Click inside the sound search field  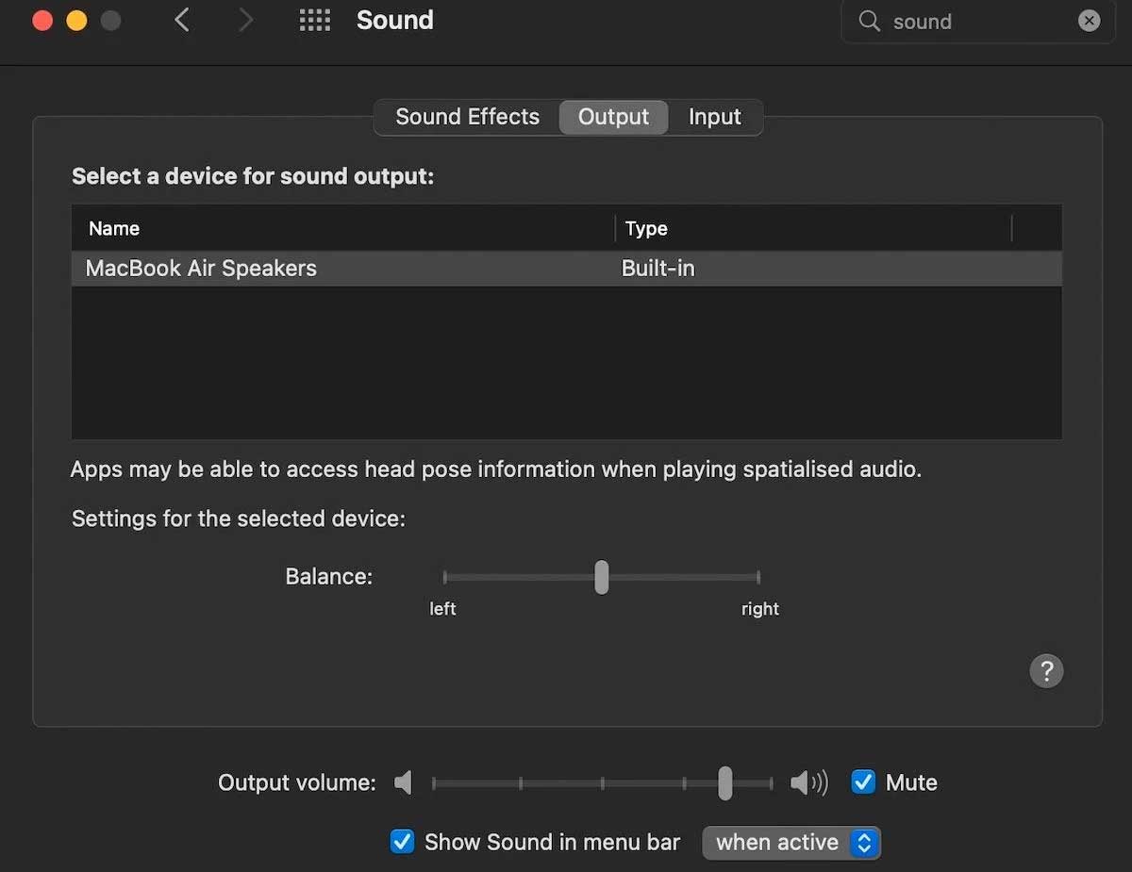(962, 21)
